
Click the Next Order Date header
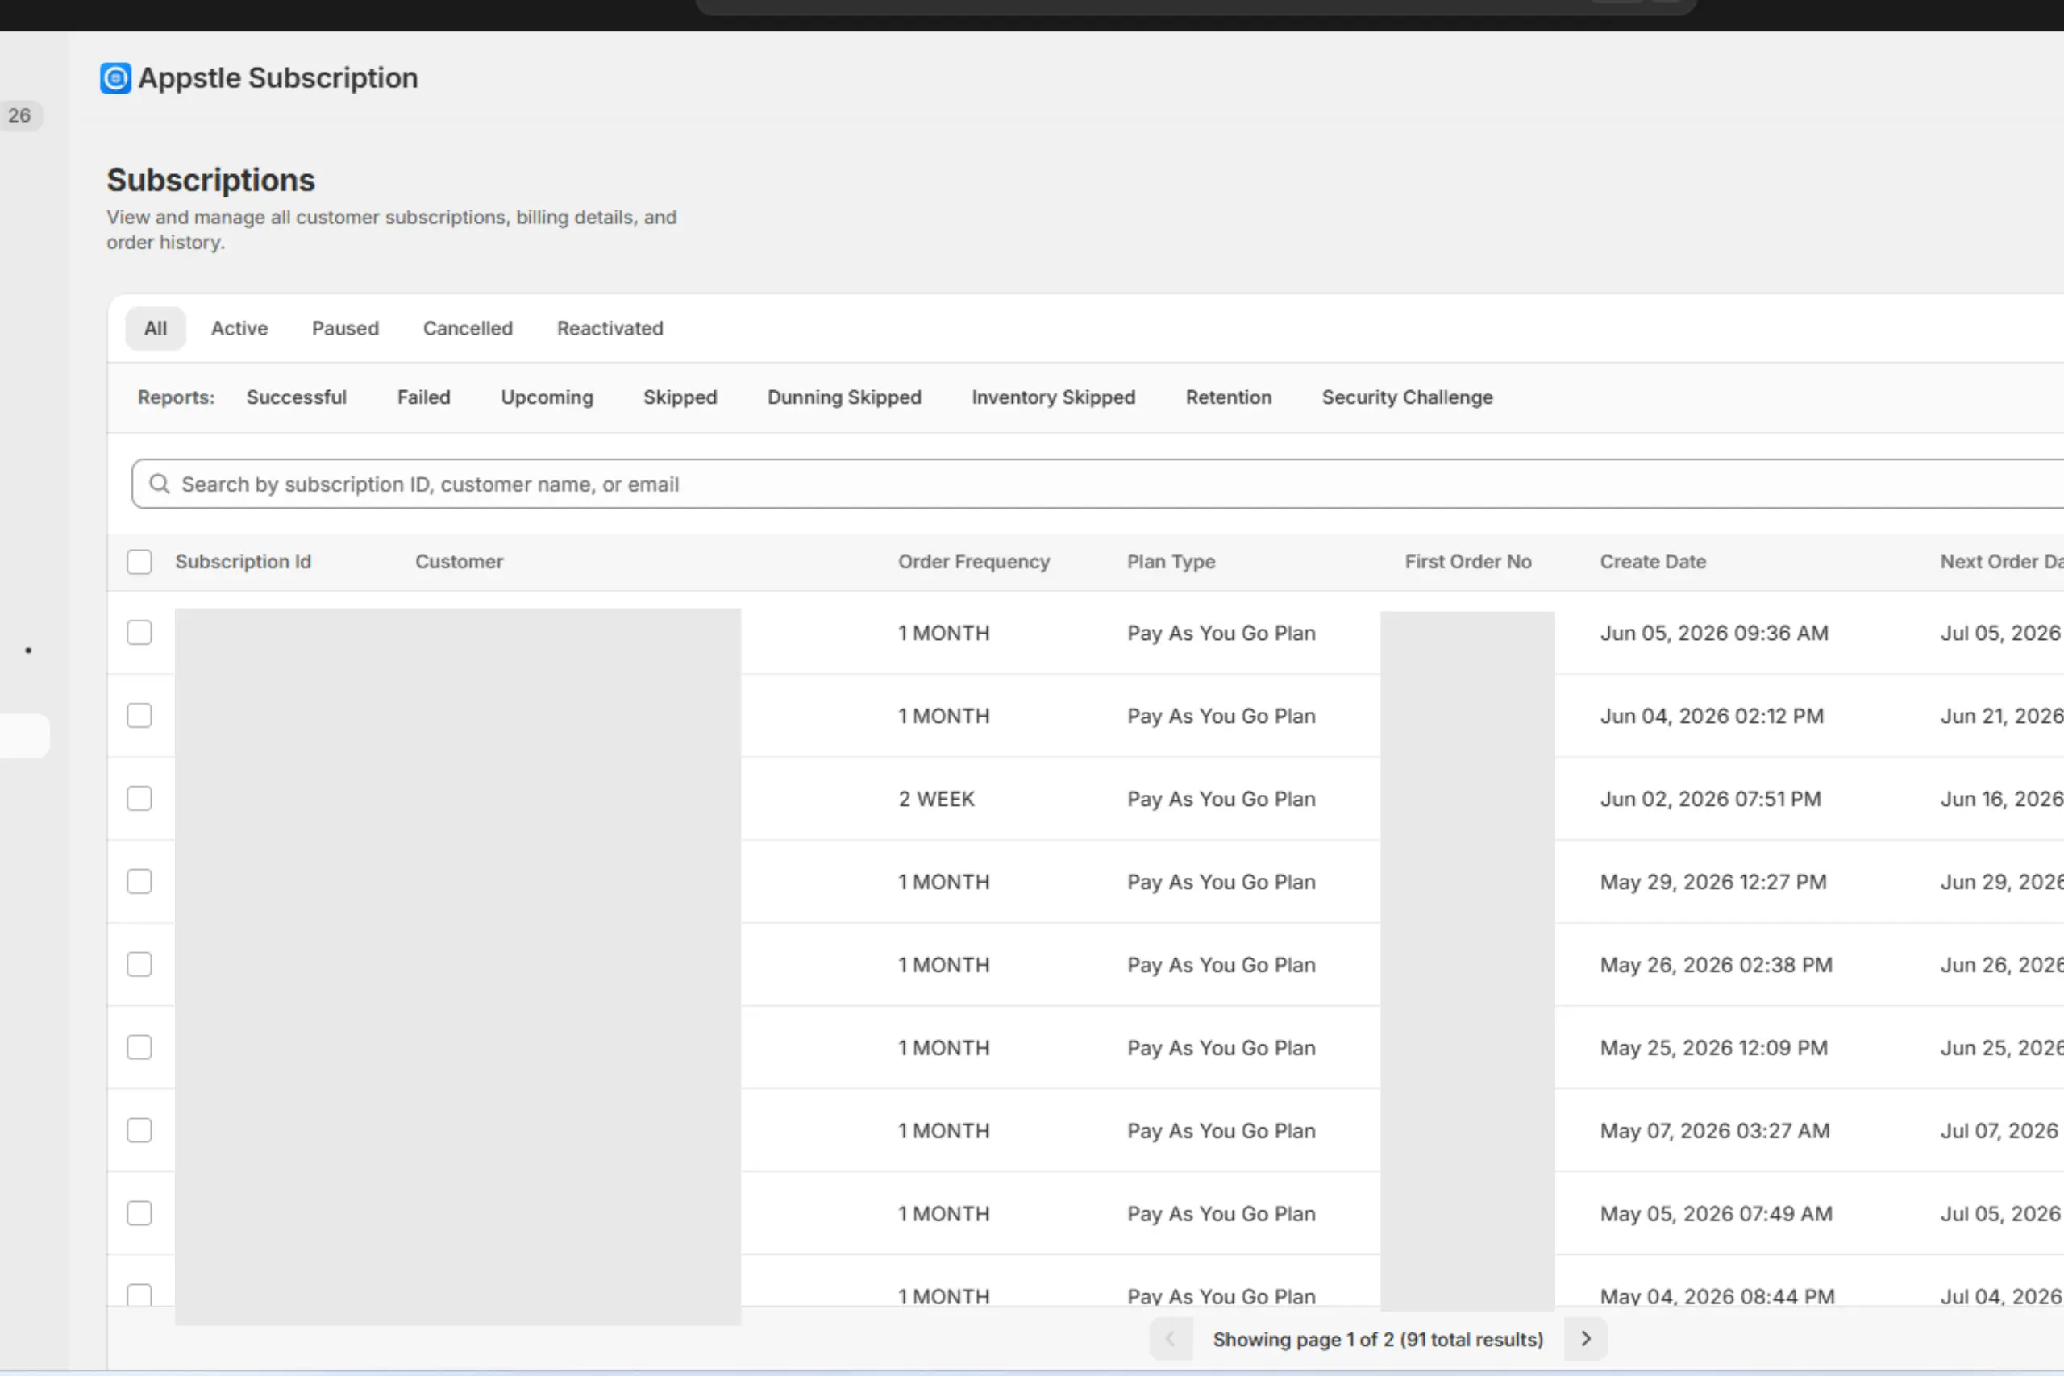click(x=2002, y=562)
